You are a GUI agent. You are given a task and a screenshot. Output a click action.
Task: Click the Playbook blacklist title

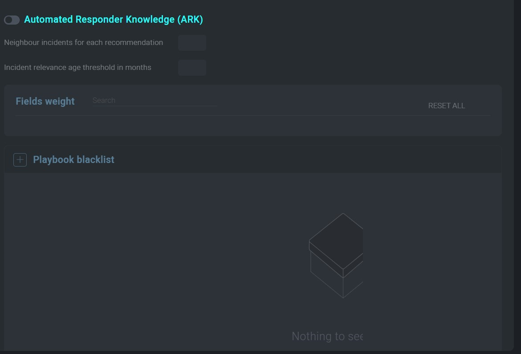73,160
